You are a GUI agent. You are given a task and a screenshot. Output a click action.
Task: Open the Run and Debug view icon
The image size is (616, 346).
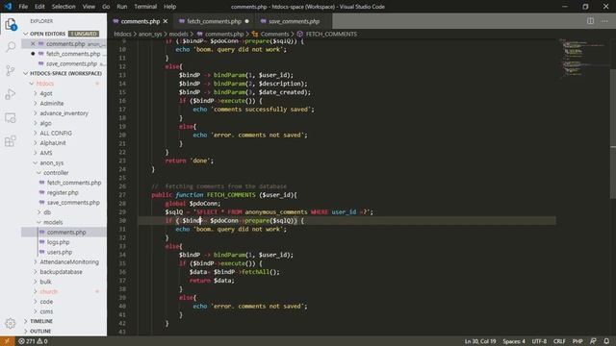(11, 94)
